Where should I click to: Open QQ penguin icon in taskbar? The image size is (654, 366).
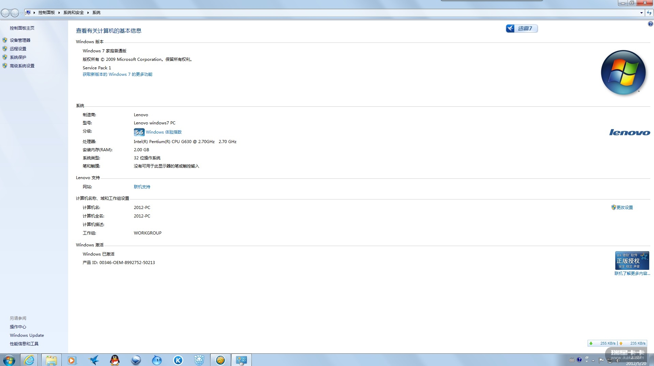pos(115,360)
